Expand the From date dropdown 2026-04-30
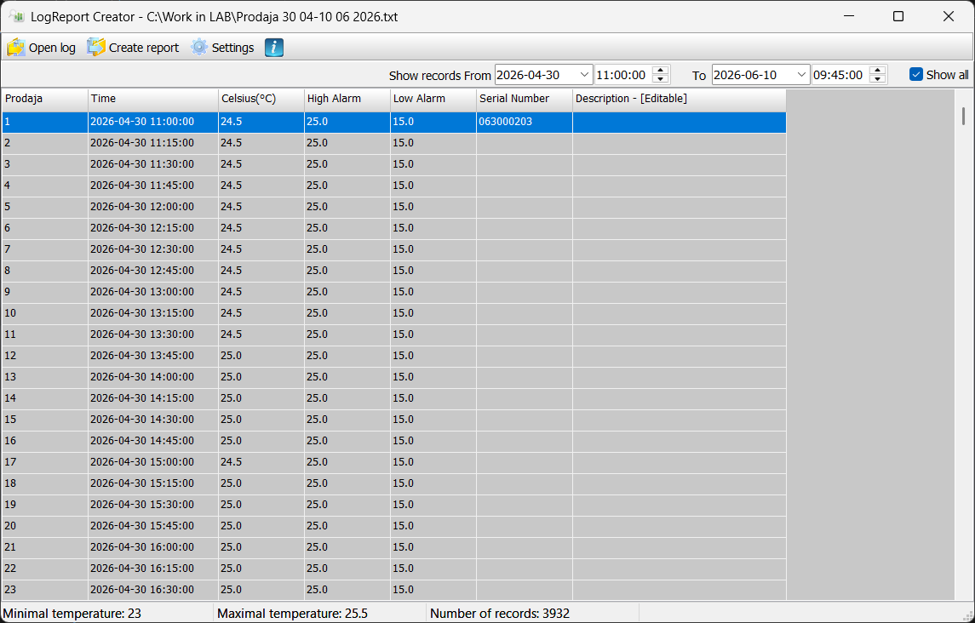This screenshot has height=623, width=975. pyautogui.click(x=584, y=75)
